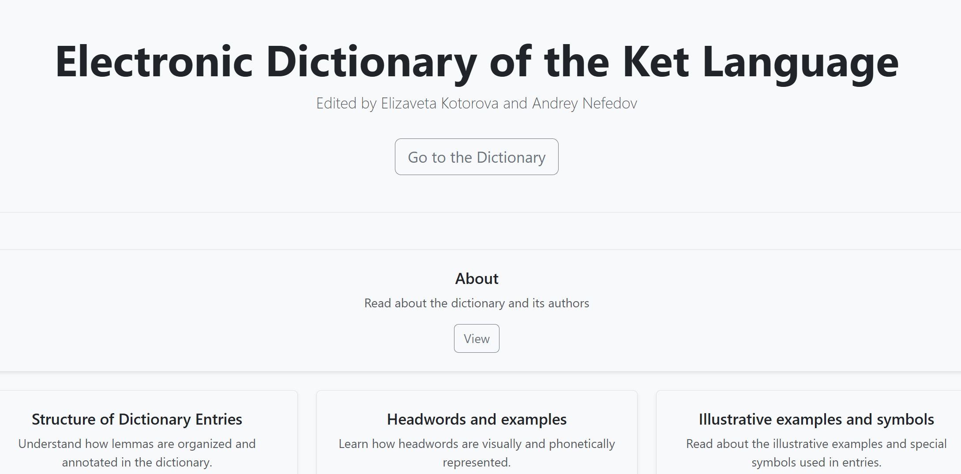Click the empty band between the horizontal dividers

(477, 231)
